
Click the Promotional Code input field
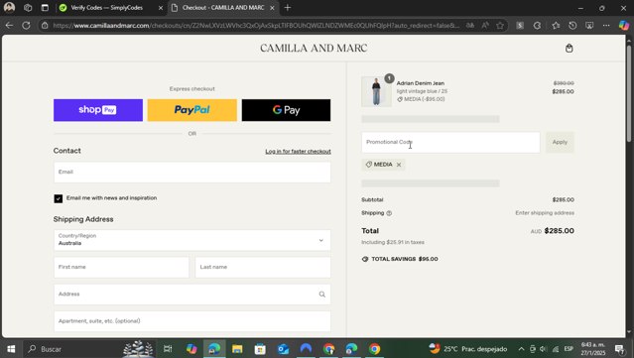(450, 142)
